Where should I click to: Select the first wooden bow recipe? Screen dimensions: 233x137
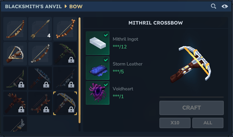[x=15, y=29]
